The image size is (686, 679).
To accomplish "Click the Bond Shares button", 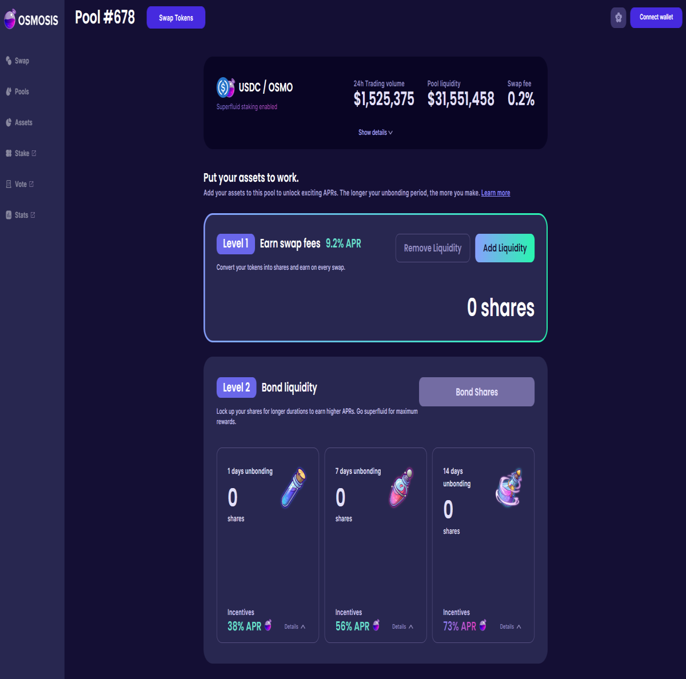I will pos(477,392).
